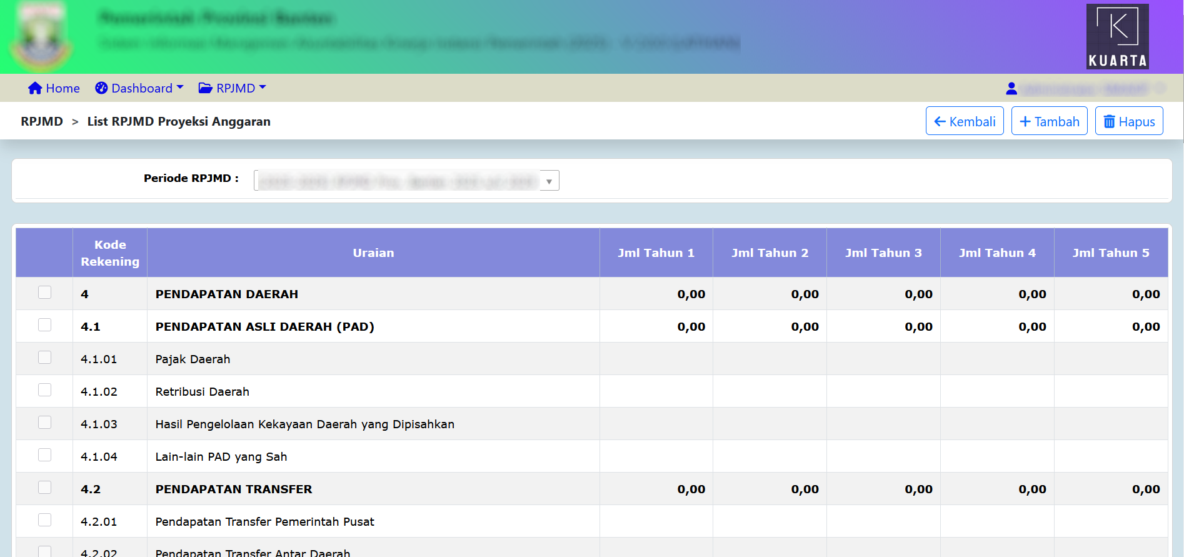This screenshot has height=557, width=1184.
Task: Click the plus icon on Tambah
Action: (x=1025, y=121)
